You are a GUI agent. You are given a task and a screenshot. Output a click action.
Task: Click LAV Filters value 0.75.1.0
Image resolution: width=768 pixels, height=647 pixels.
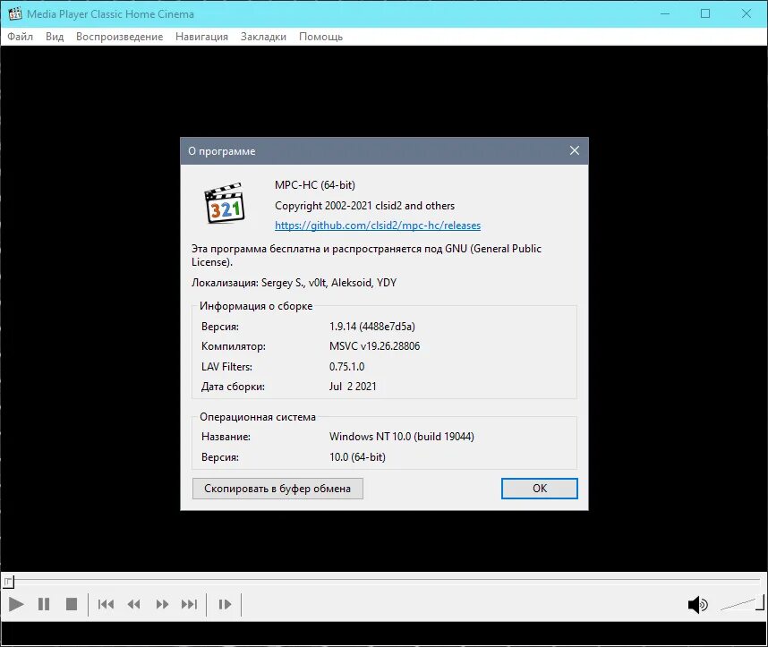coord(346,366)
